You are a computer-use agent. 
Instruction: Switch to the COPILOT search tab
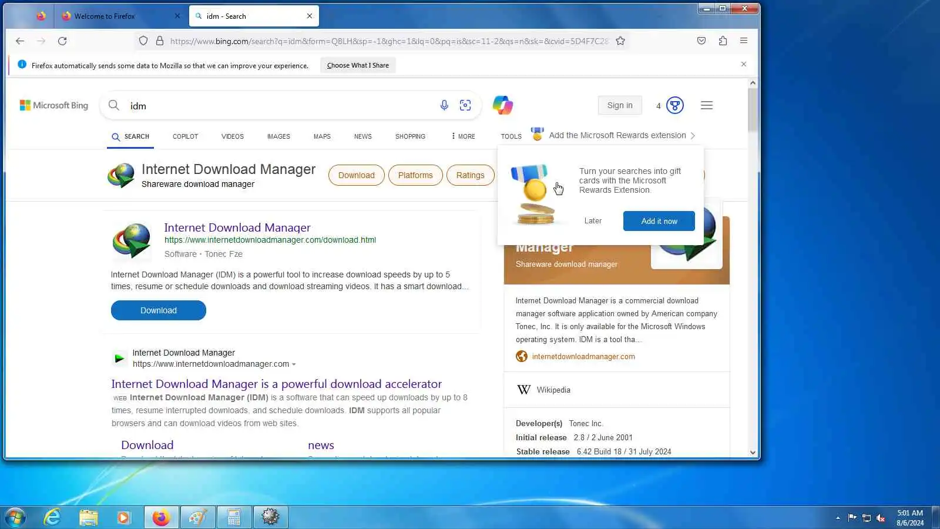point(185,136)
